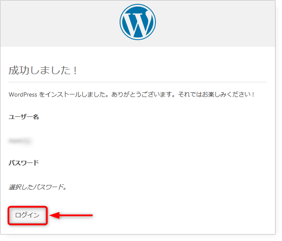Click the WordPress をインストールしました message

tap(131, 94)
